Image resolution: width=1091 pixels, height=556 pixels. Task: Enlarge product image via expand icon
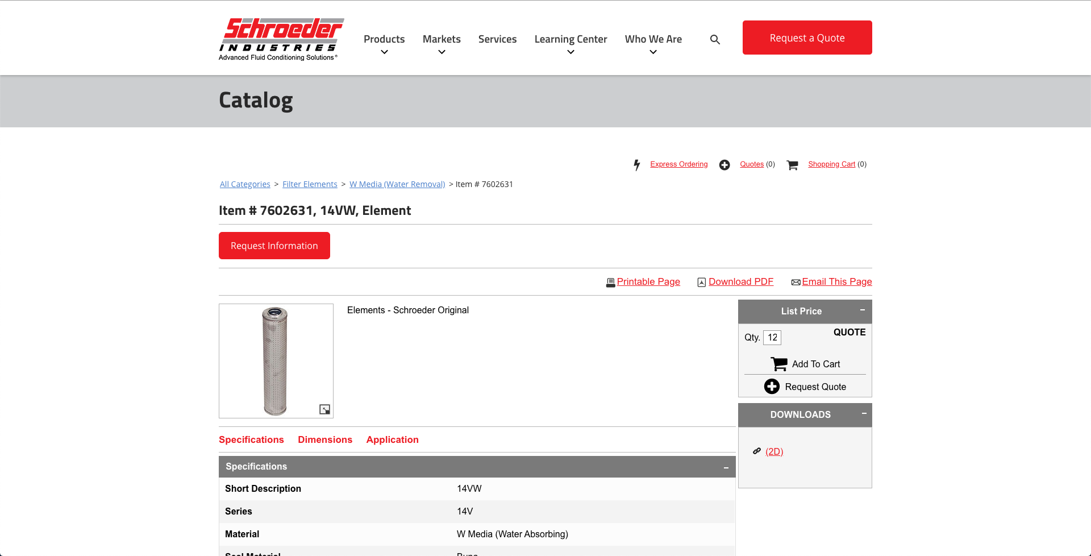(x=324, y=409)
